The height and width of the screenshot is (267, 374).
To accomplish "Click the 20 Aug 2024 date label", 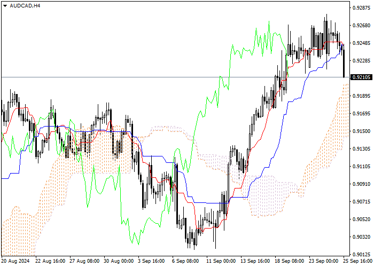I will pos(15,261).
